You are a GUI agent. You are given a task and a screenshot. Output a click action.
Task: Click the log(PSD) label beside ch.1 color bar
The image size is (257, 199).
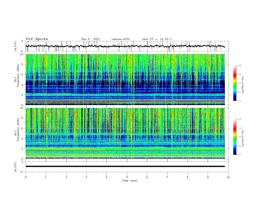click(243, 85)
